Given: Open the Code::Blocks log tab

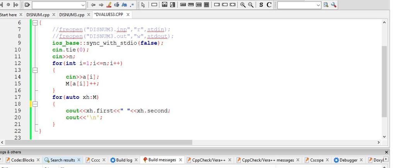Looking at the screenshot, I should [23, 160].
